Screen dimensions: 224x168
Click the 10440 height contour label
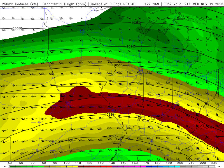point(131,46)
